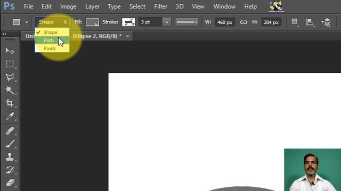Viewport: 341px width, 191px height.
Task: Open the 3D menu
Action: tap(180, 6)
